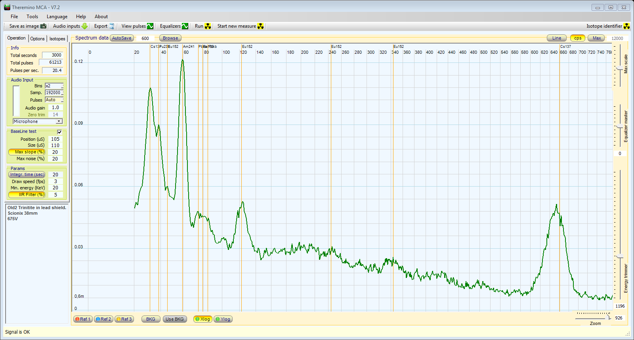The width and height of the screenshot is (634, 340).
Task: Open the Samp. 192000 rate dropdown
Action: pos(62,93)
